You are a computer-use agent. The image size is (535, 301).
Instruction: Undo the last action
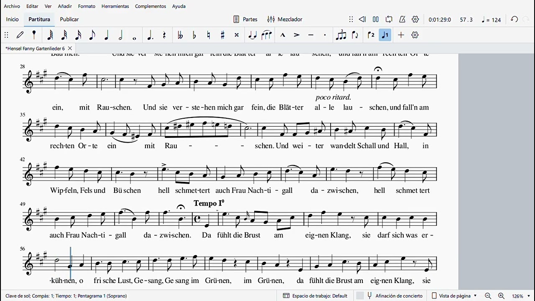click(x=515, y=19)
